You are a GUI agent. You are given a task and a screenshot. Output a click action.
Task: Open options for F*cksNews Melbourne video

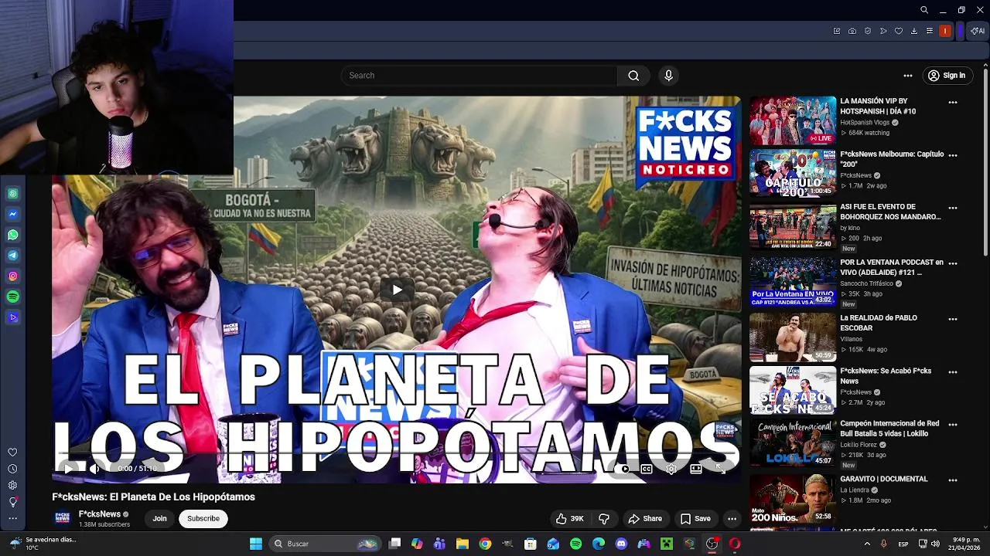point(953,155)
